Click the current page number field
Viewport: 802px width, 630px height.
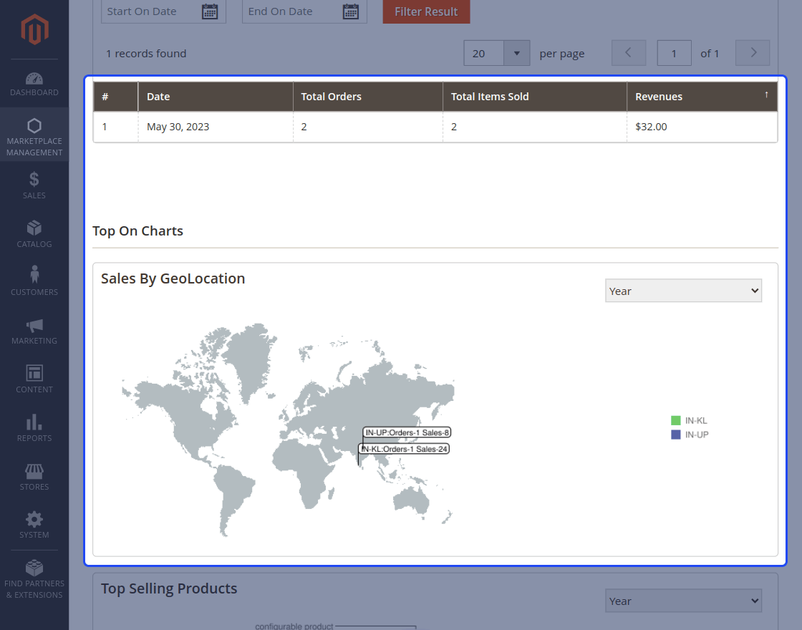click(674, 53)
